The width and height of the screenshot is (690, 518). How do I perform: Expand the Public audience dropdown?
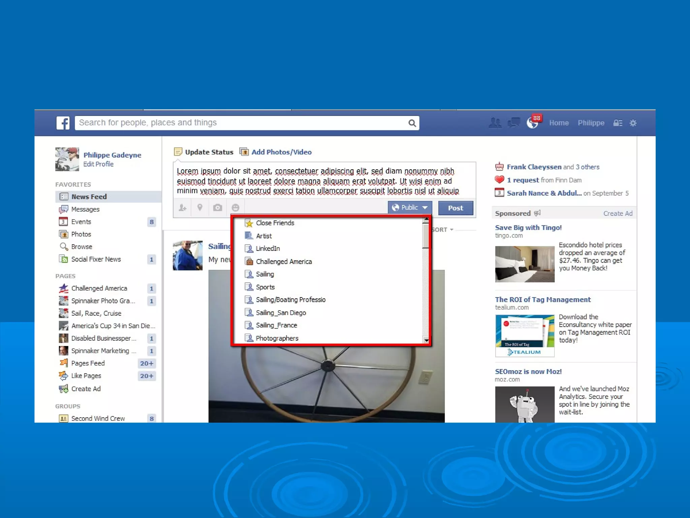[x=410, y=208]
